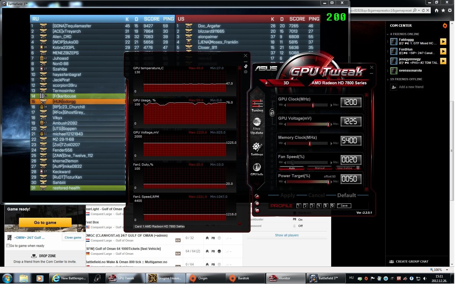455x285 pixels.
Task: Select profile slot 1
Action: 298,206
